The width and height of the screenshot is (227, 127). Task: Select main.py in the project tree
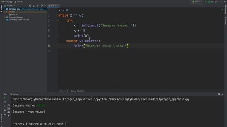(13, 14)
